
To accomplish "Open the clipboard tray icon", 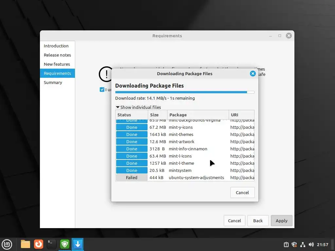I will pyautogui.click(x=286, y=244).
